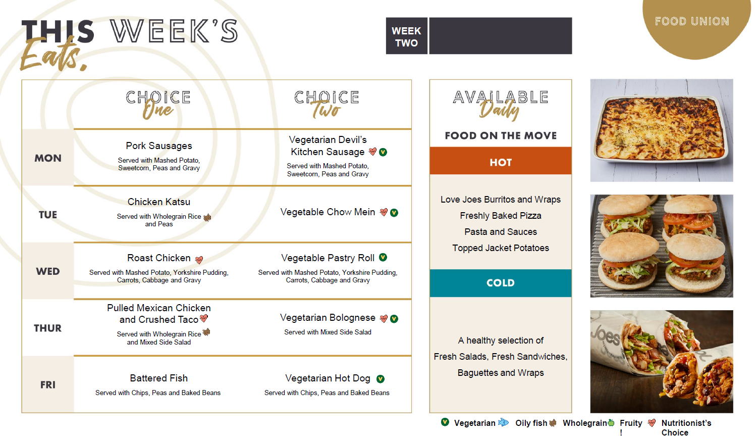Click the fruity apple icon in the legend
Screen dimensions: 755x436
[611, 423]
